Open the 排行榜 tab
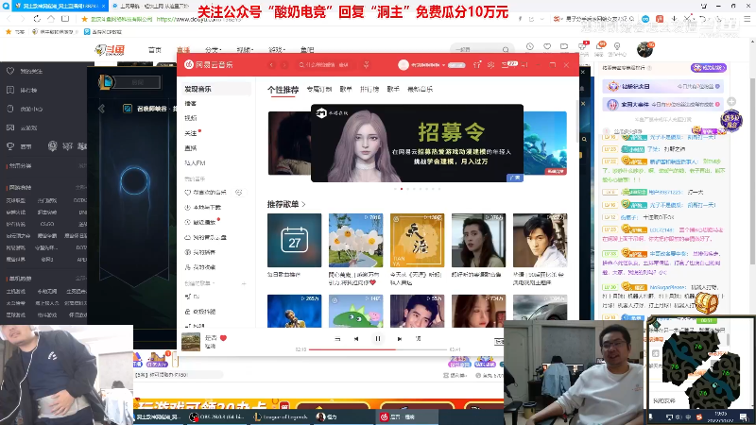 click(369, 89)
